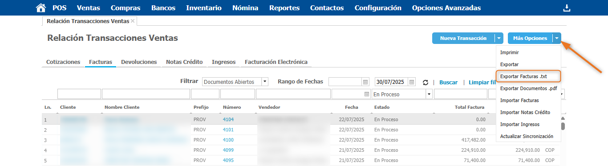
Task: Click the refresh icon beside Buscar
Action: [426, 82]
